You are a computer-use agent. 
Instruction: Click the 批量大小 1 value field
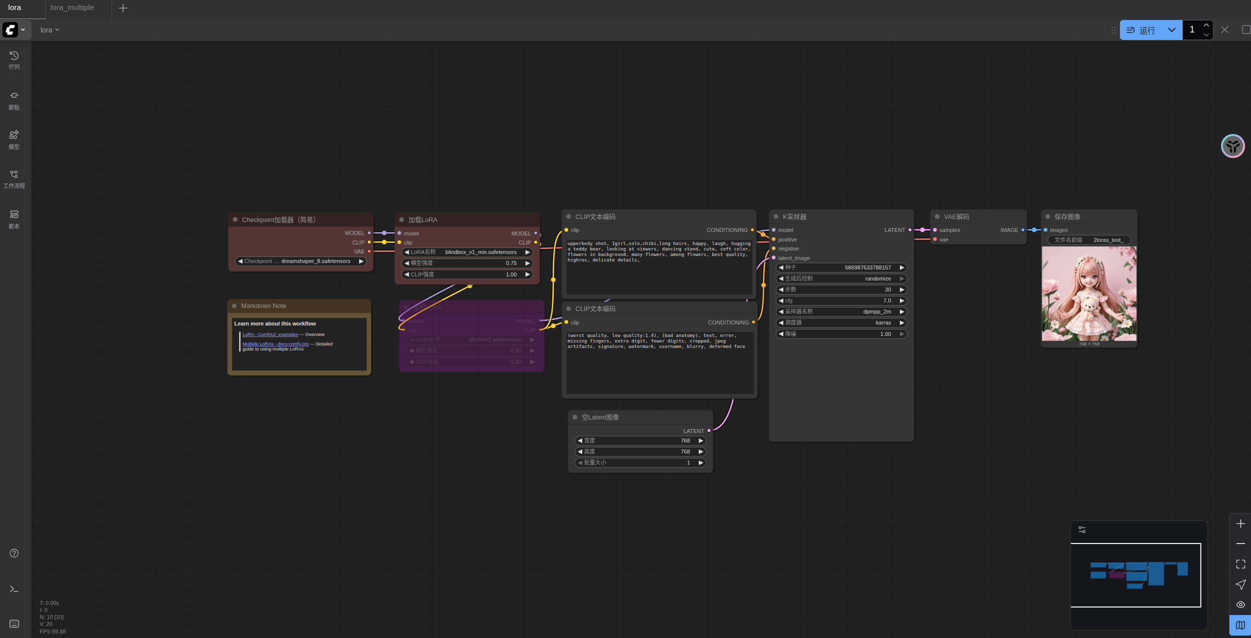click(640, 462)
